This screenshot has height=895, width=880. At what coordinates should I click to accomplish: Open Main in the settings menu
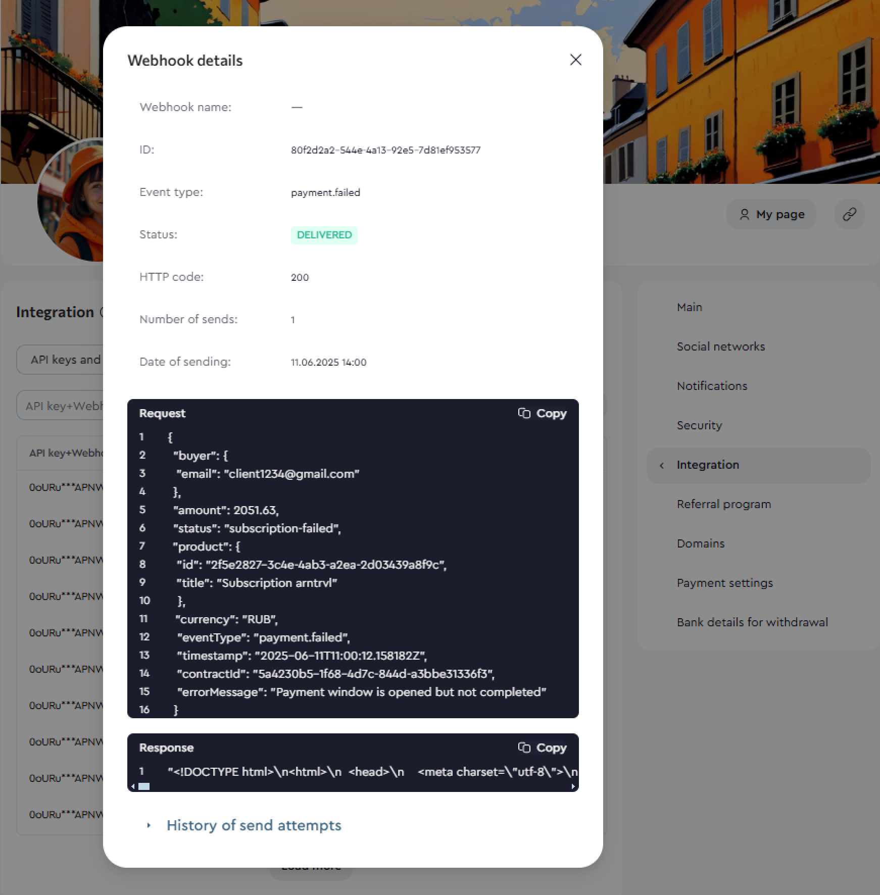pos(689,307)
